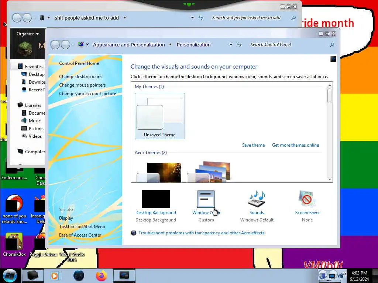Click Get more themes online

click(x=296, y=145)
